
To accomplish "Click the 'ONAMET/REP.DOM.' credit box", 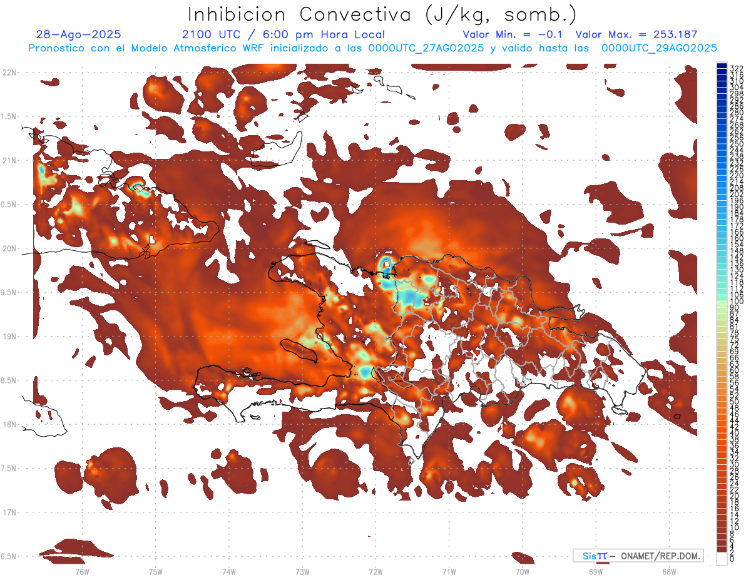I will [638, 556].
